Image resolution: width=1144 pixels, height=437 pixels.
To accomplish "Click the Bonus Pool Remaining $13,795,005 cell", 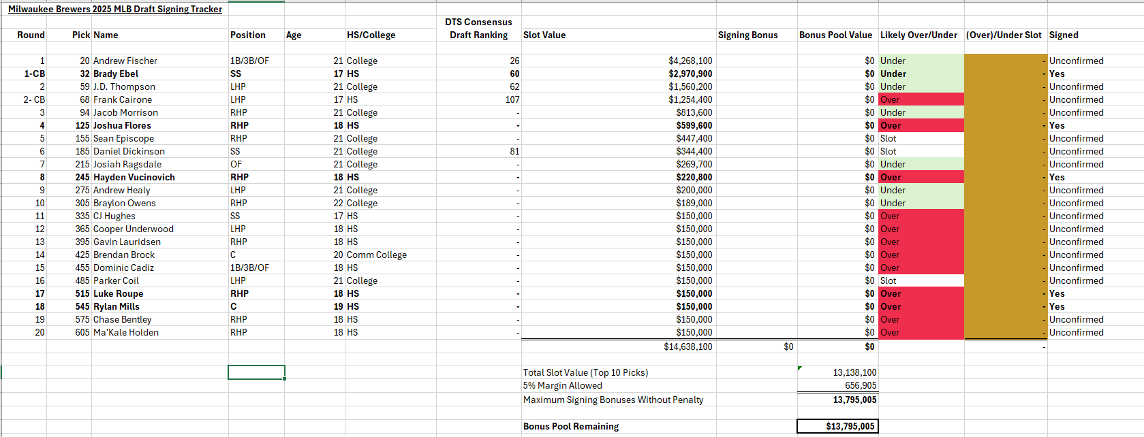I will (837, 426).
